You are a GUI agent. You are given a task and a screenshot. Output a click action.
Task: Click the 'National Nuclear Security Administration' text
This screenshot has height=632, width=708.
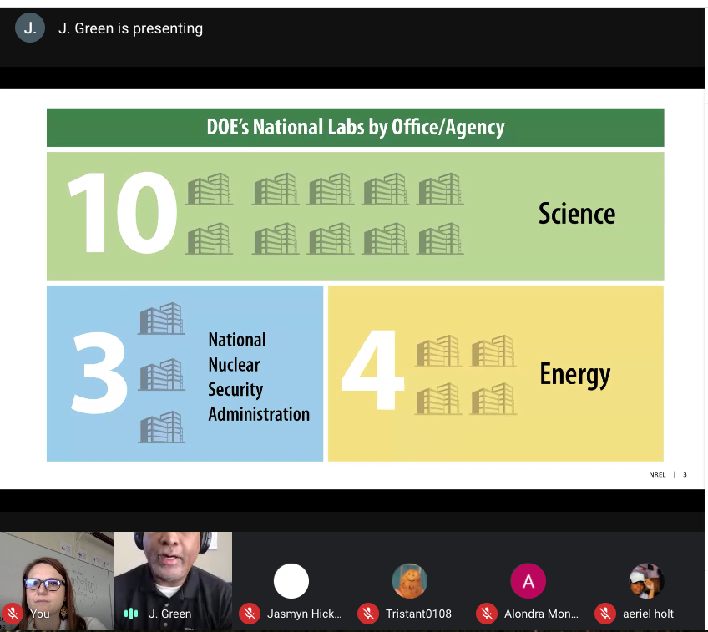pos(259,377)
